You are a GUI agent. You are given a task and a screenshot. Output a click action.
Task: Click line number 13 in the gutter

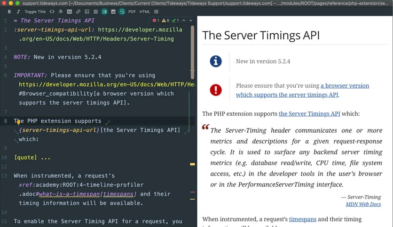tap(4, 176)
